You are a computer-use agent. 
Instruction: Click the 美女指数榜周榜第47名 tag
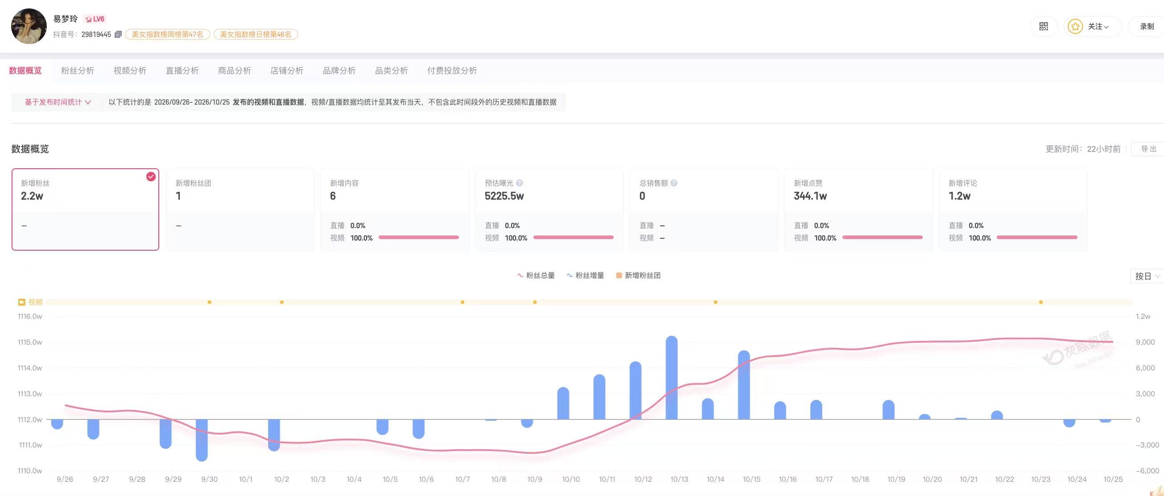tap(168, 34)
